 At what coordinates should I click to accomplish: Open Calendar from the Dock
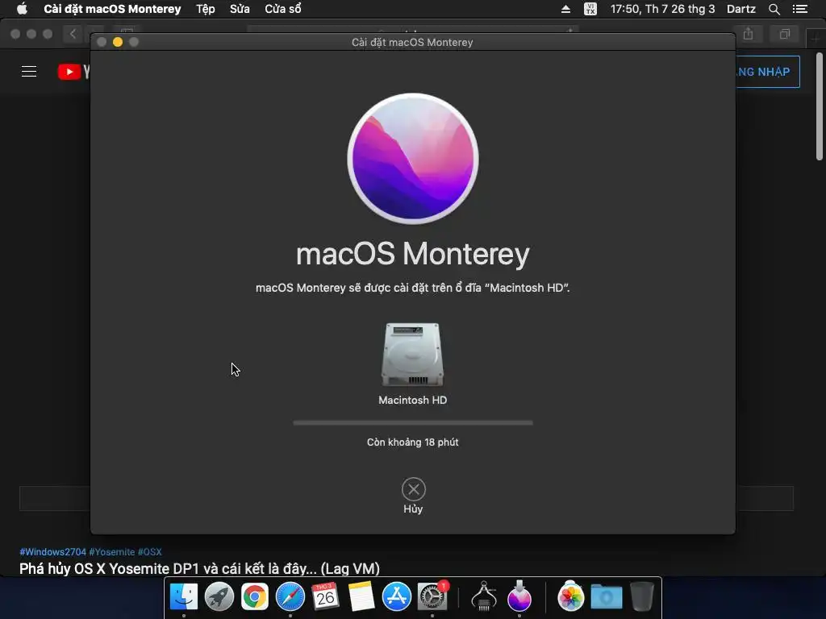tap(326, 596)
